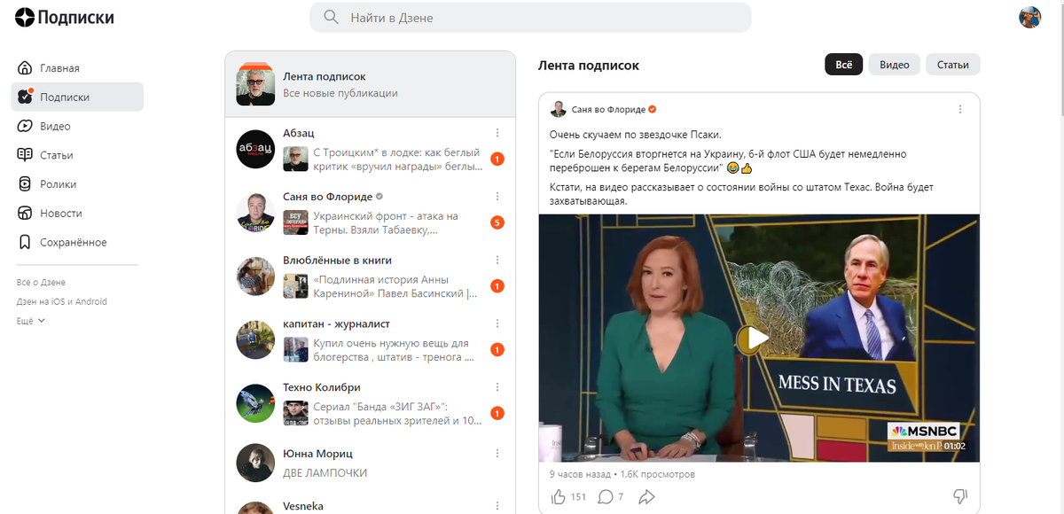Image resolution: width=1064 pixels, height=514 pixels.
Task: Click the Сериал Банда article thumbnail
Action: [295, 413]
